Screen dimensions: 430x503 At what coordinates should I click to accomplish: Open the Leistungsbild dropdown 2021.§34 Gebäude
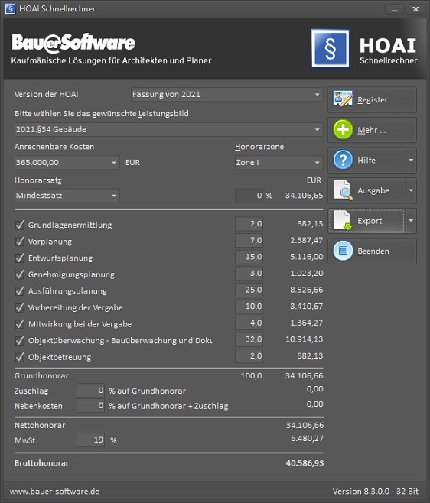pos(168,130)
